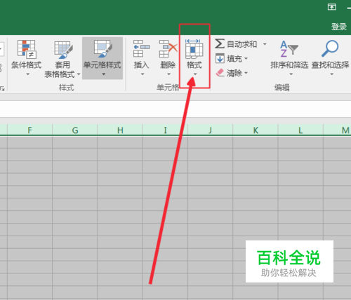The height and width of the screenshot is (300, 351).
Task: Expand the 排序和筛选 dropdown arrow
Action: pyautogui.click(x=291, y=74)
